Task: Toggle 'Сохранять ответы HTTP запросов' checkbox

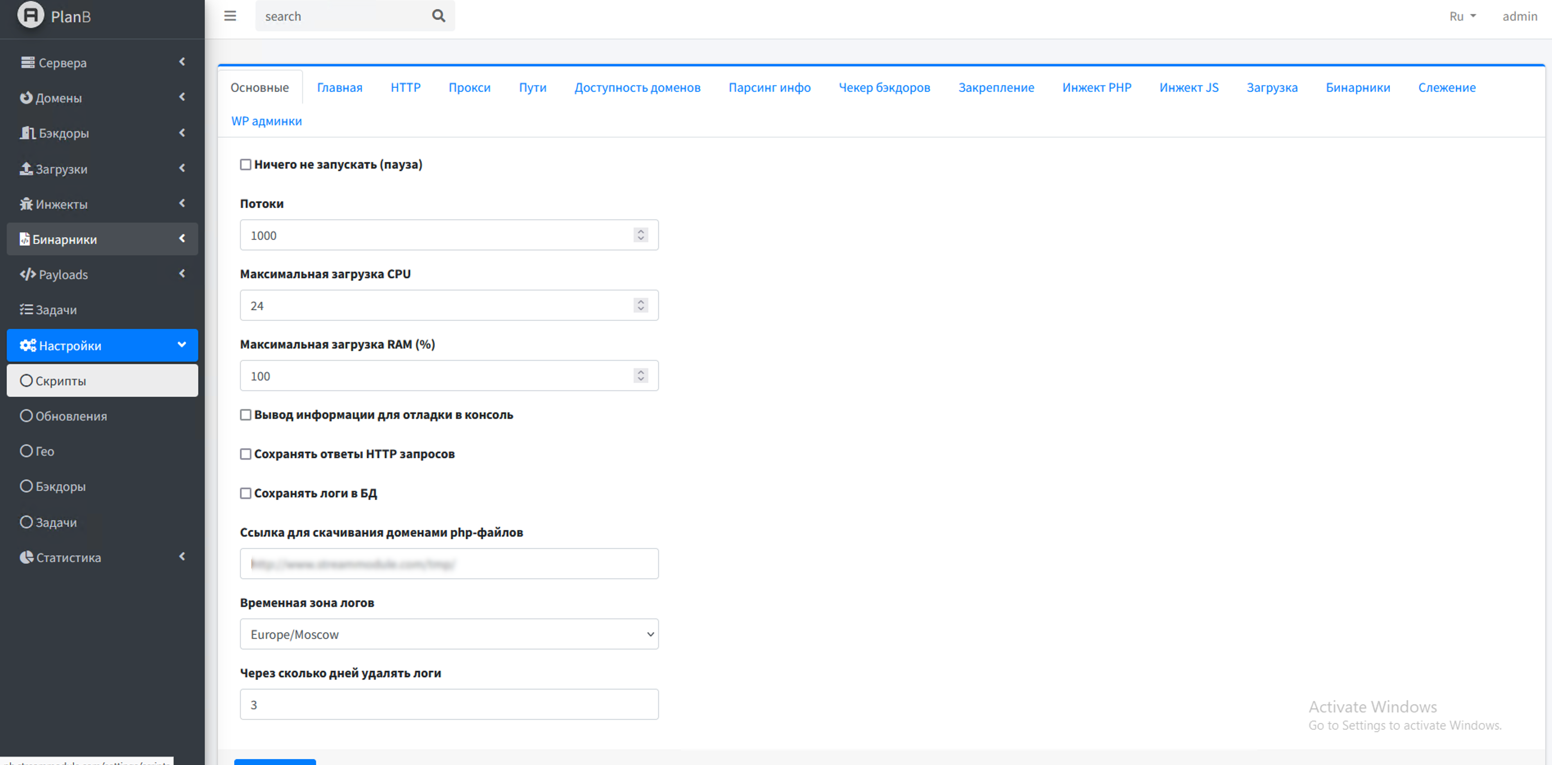Action: coord(246,454)
